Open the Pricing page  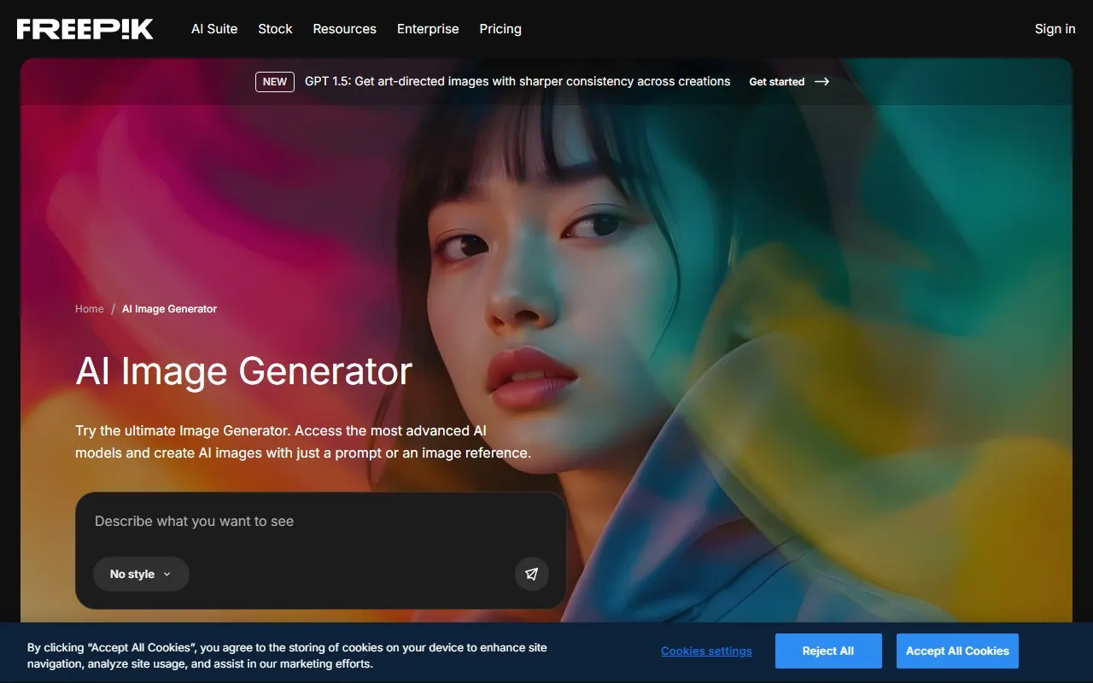pos(500,28)
